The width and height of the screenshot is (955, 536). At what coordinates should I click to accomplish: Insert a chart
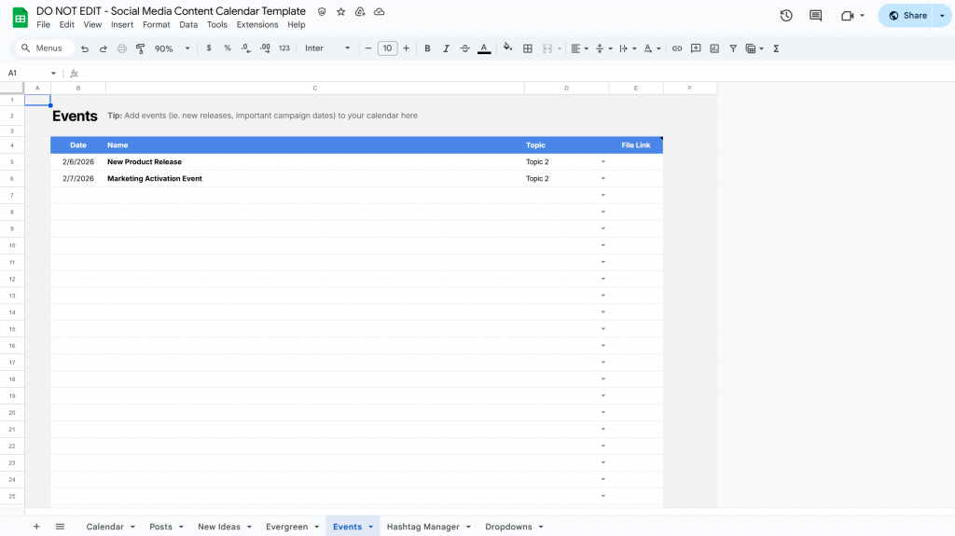click(x=714, y=48)
